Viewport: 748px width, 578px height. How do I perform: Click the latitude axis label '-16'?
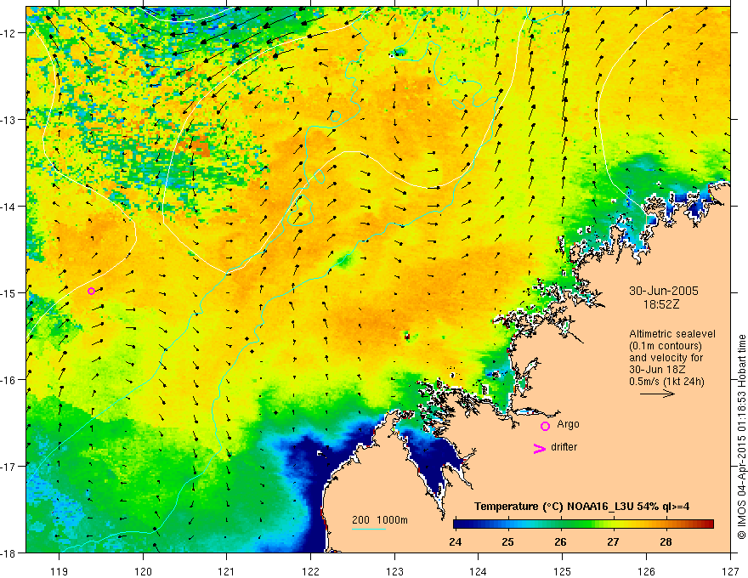coord(9,380)
